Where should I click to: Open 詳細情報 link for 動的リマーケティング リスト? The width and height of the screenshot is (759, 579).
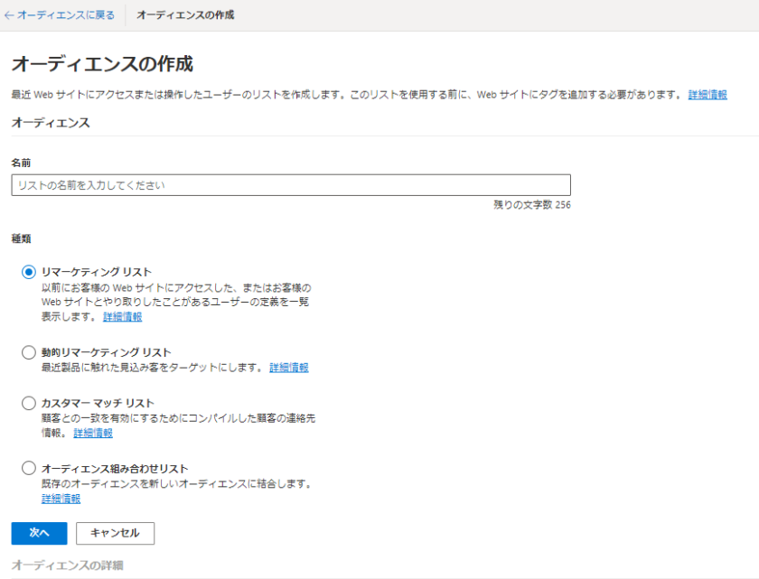click(288, 368)
